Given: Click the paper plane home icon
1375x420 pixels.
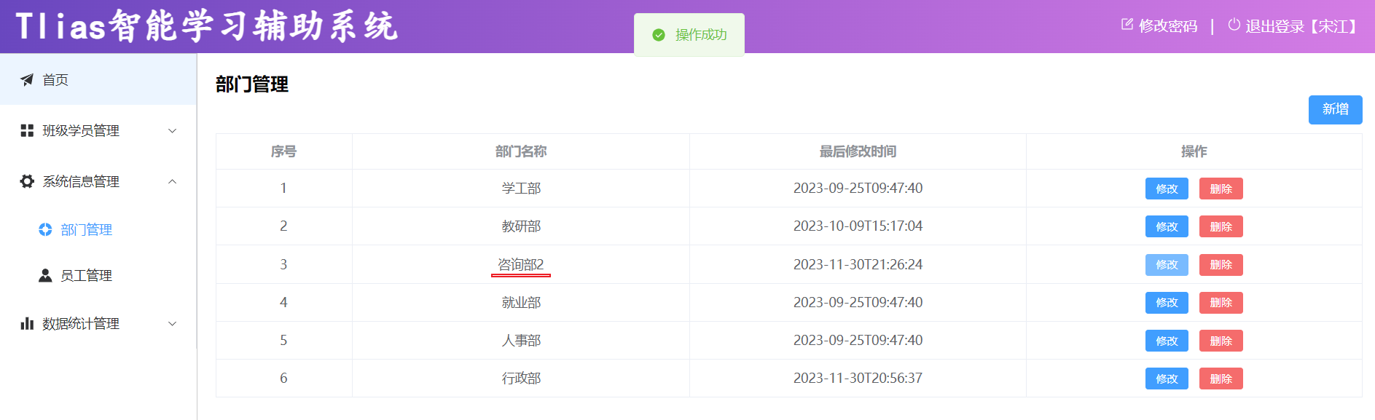Looking at the screenshot, I should coord(27,79).
